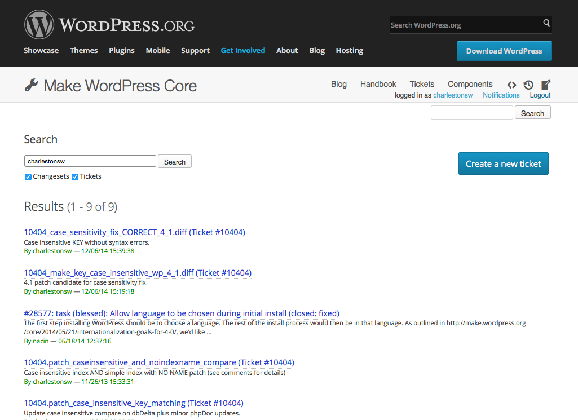578x420 pixels.
Task: Click the search field containing charlestonsw
Action: (x=90, y=161)
